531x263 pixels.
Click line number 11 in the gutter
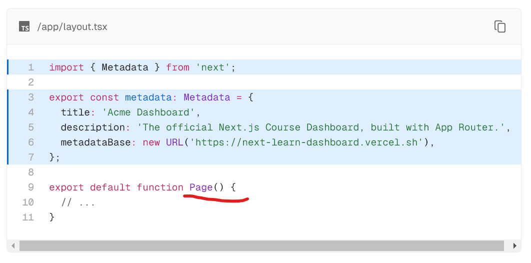28,217
